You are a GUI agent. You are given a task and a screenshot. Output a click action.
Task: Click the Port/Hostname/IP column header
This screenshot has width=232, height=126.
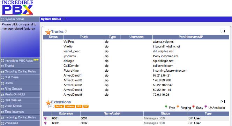[x=191, y=37]
